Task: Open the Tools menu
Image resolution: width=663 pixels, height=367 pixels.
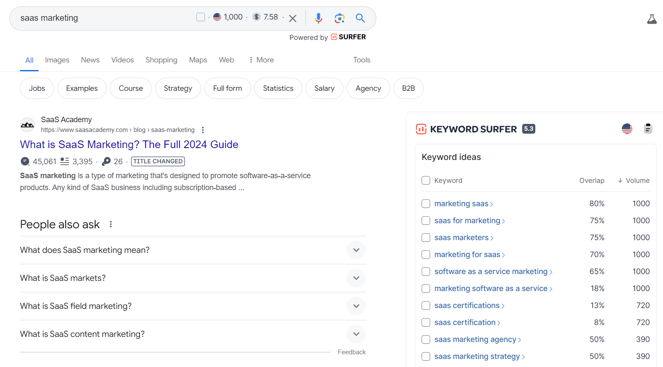Action: [361, 60]
